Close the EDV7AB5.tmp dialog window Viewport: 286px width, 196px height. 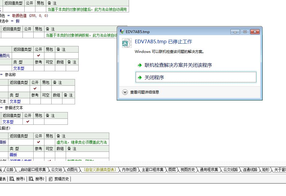point(255,32)
